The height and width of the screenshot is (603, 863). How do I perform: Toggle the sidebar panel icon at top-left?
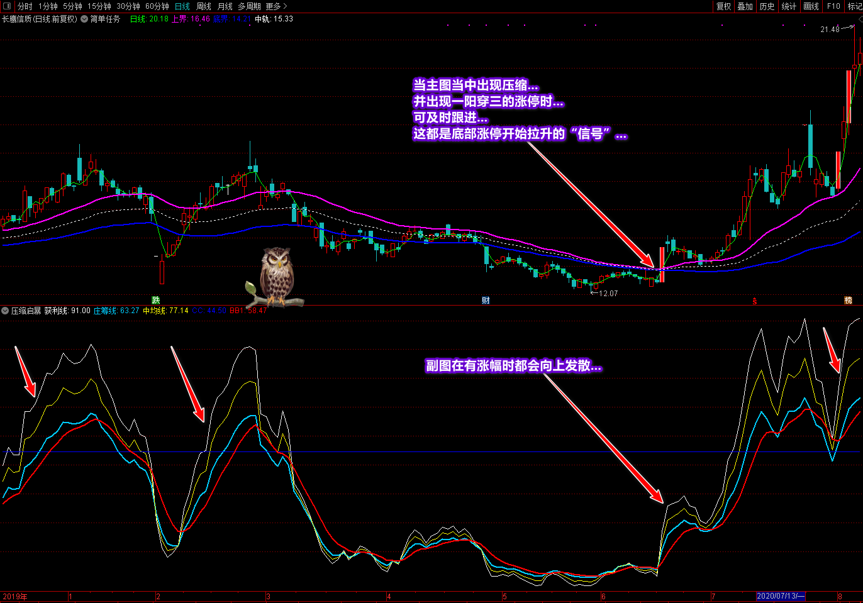pyautogui.click(x=7, y=6)
